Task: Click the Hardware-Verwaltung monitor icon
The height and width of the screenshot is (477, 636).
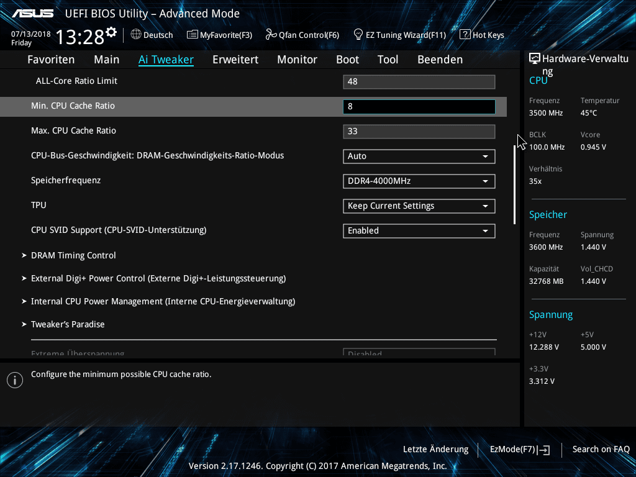Action: [535, 59]
